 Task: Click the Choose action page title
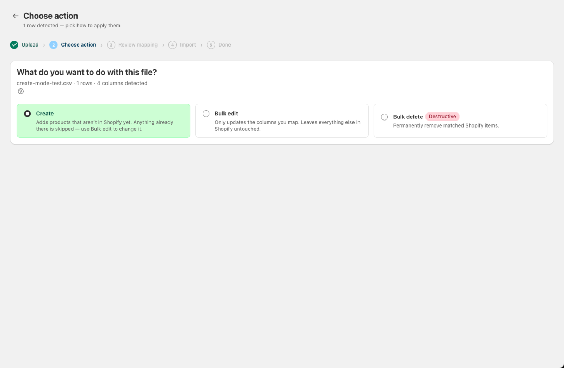point(51,16)
